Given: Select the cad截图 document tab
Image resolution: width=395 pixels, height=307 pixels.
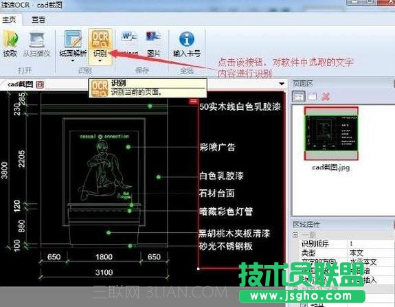Looking at the screenshot, I should [x=20, y=84].
